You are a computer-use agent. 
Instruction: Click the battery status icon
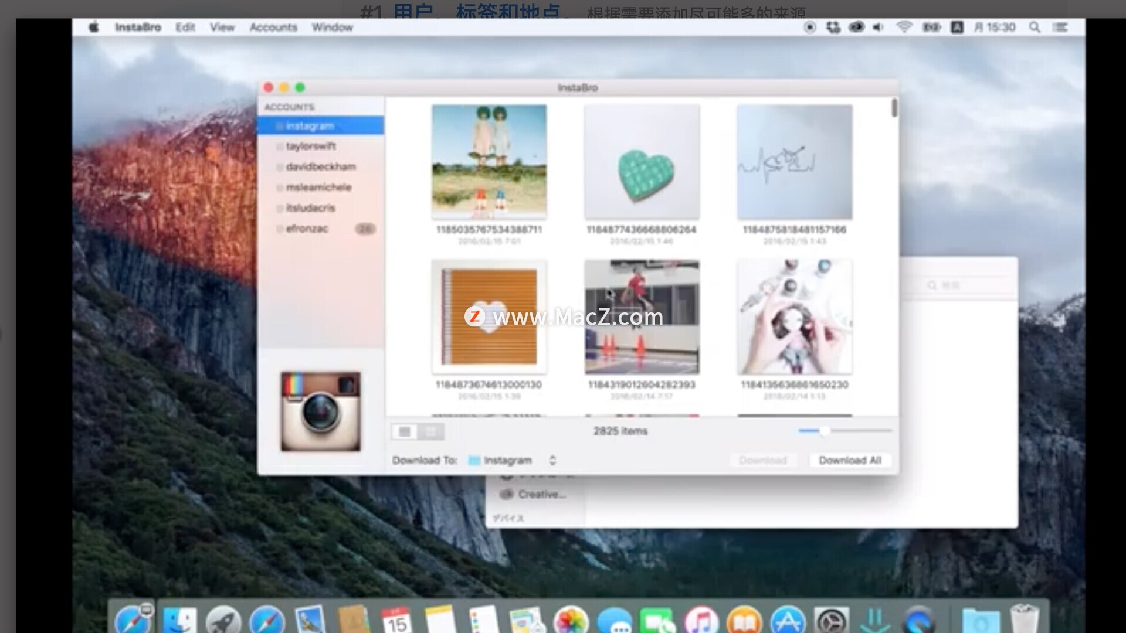(931, 27)
